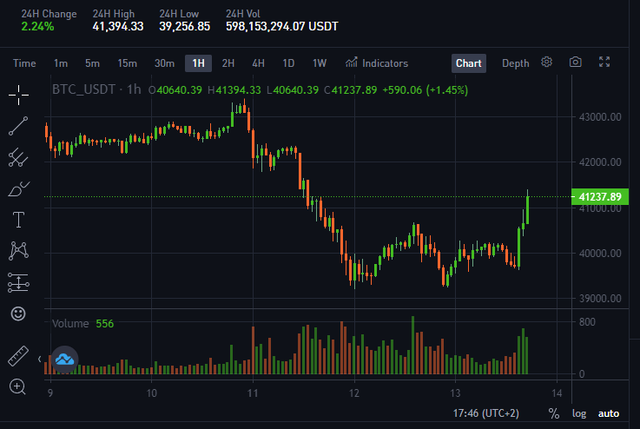Click the 43000.00 price axis label
This screenshot has height=429, width=640.
coord(600,117)
